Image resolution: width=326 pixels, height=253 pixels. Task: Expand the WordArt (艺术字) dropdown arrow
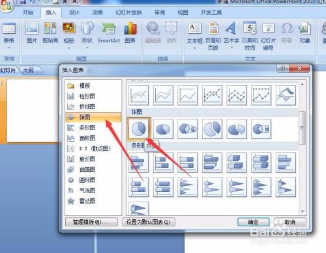(x=231, y=48)
